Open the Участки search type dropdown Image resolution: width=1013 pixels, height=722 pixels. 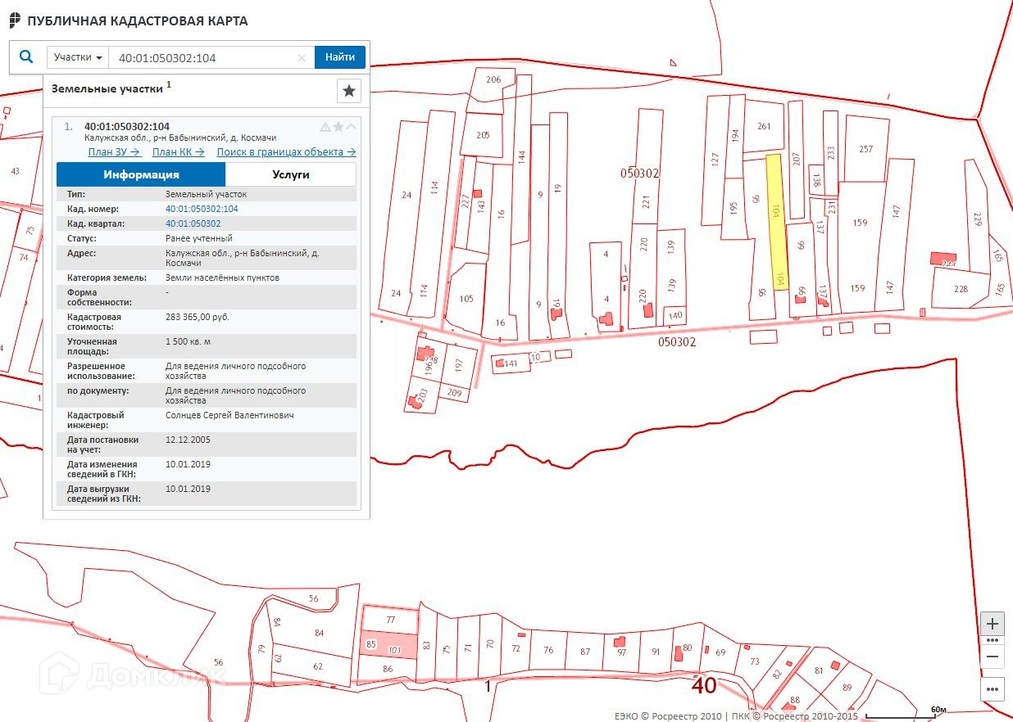78,57
